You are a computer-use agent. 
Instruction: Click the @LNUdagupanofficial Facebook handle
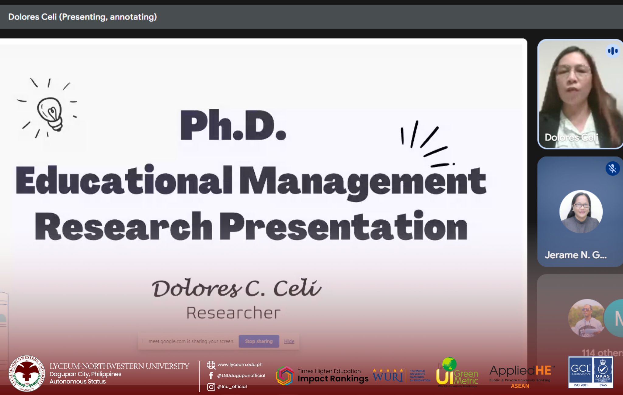pyautogui.click(x=241, y=376)
